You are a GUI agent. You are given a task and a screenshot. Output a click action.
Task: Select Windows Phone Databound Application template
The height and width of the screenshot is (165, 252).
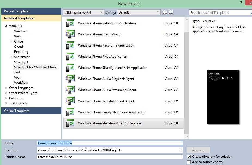124,23
